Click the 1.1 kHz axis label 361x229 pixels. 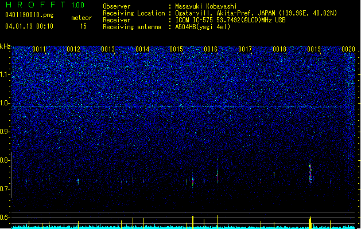[5, 74]
